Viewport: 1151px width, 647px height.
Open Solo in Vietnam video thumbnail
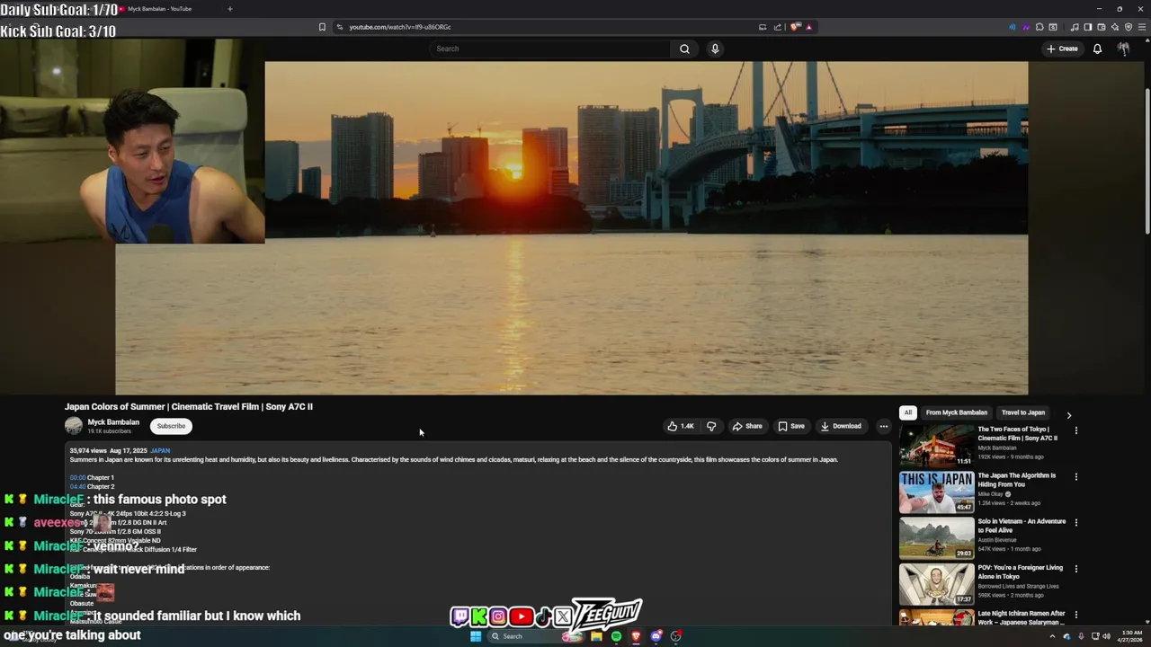tap(936, 537)
